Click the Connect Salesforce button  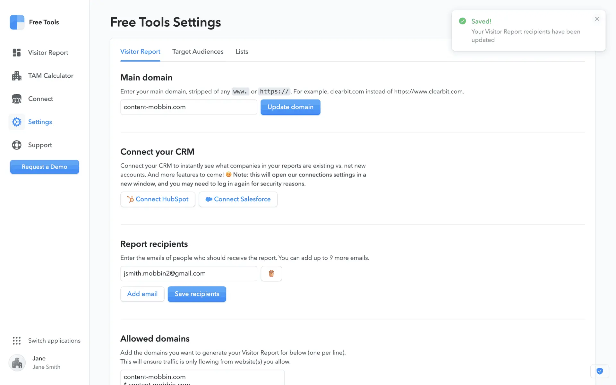point(238,199)
